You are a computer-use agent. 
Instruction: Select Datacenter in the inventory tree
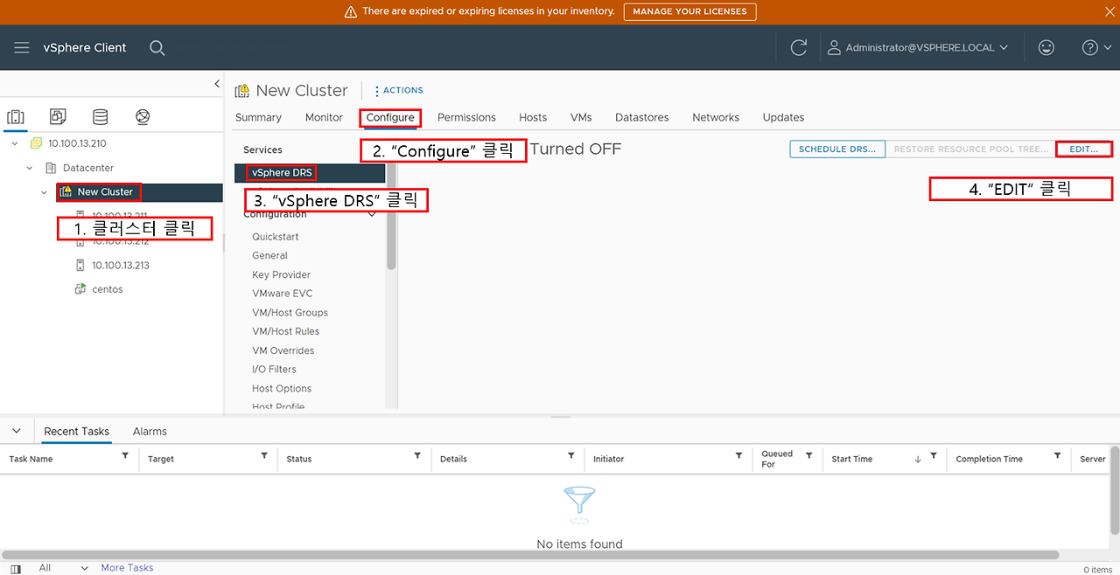88,168
